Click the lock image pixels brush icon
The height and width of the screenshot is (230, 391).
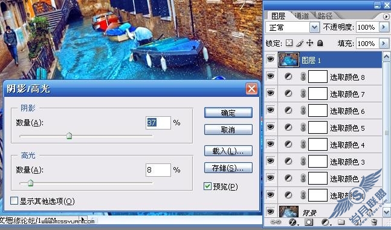pyautogui.click(x=300, y=43)
